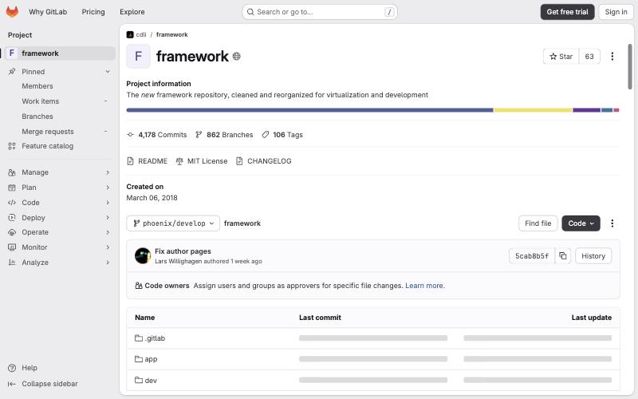The height and width of the screenshot is (399, 638).
Task: Open project actions kebab menu near Star
Action: coord(612,56)
